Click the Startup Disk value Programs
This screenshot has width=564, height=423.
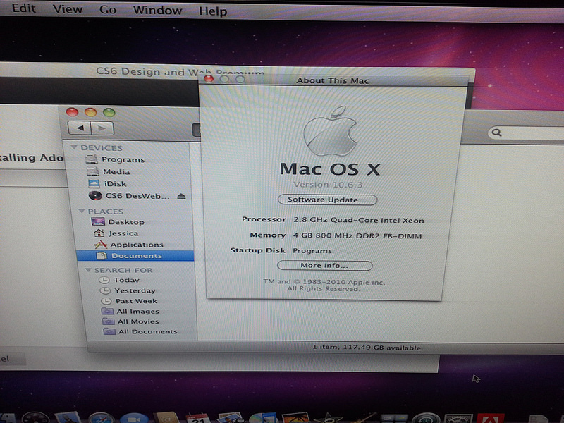[312, 251]
